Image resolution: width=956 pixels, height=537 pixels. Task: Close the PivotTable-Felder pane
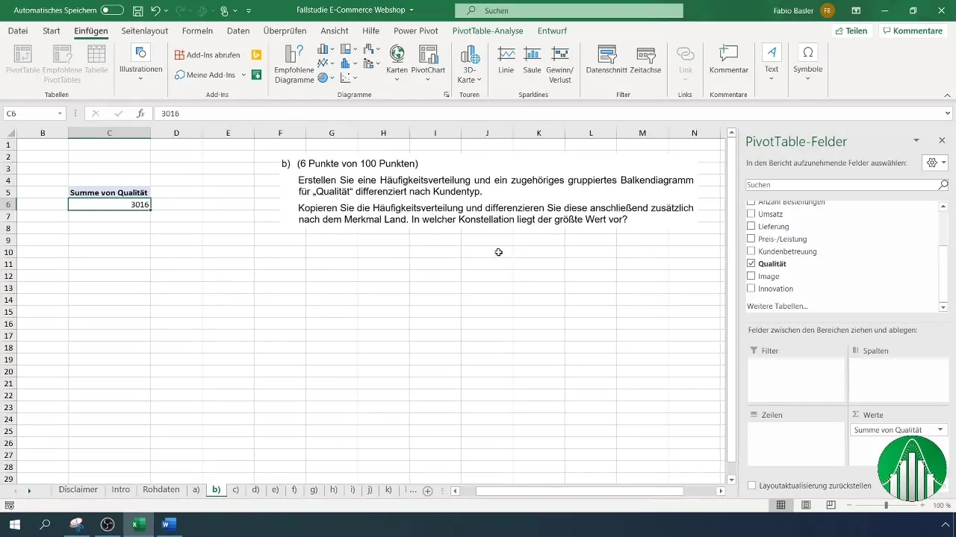[x=942, y=140]
